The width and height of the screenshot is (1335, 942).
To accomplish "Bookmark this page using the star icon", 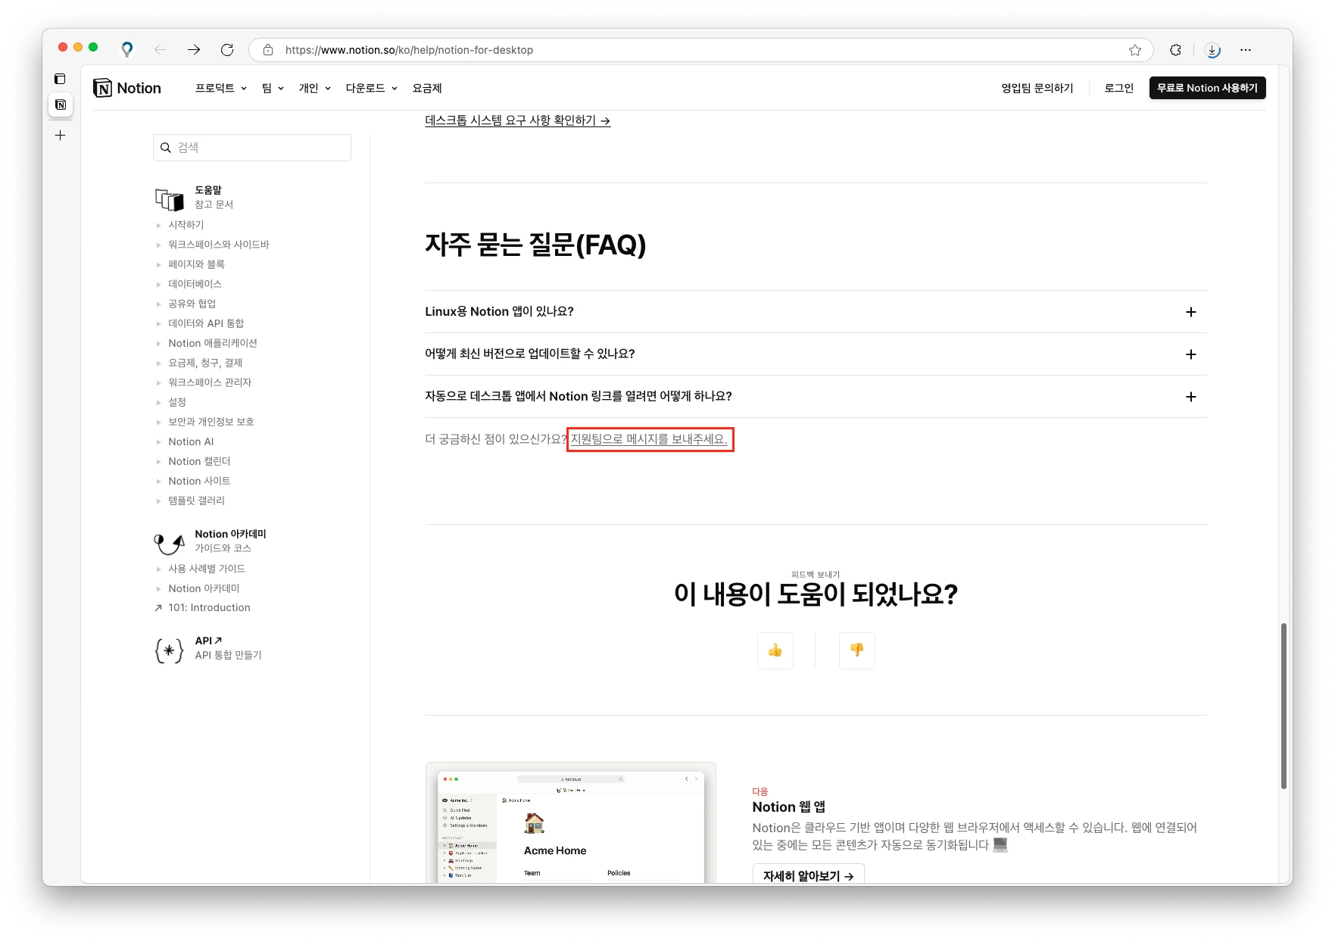I will 1135,50.
